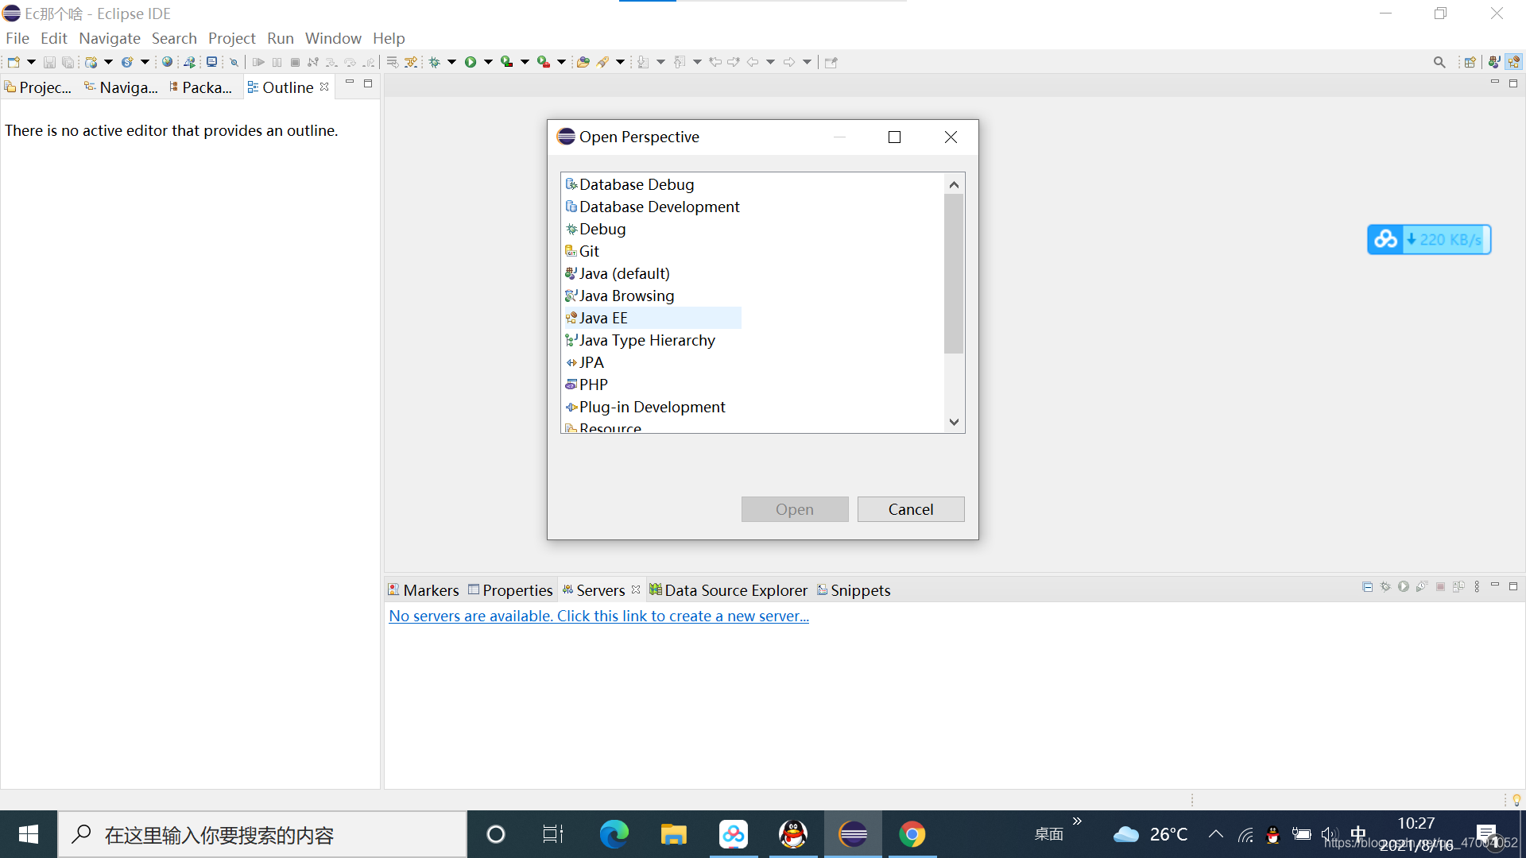Screen dimensions: 1526x858
Task: Select Java EE in the perspective list
Action: (x=653, y=318)
